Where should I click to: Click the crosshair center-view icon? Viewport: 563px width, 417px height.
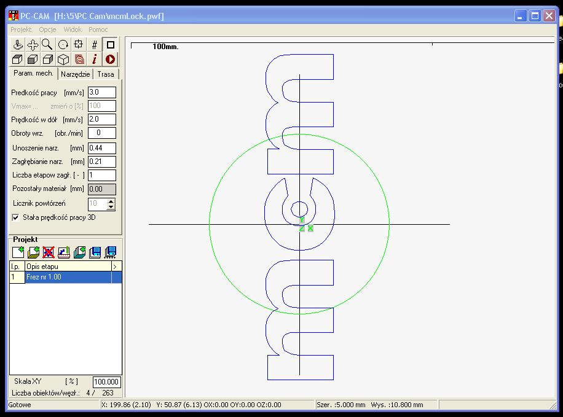pos(79,44)
